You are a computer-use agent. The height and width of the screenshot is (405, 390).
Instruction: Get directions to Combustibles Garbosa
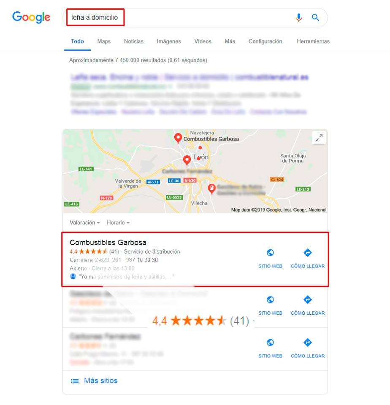pos(308,253)
